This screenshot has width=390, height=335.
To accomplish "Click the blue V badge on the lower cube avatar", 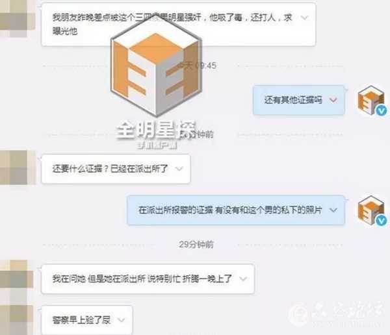I will click(x=382, y=221).
